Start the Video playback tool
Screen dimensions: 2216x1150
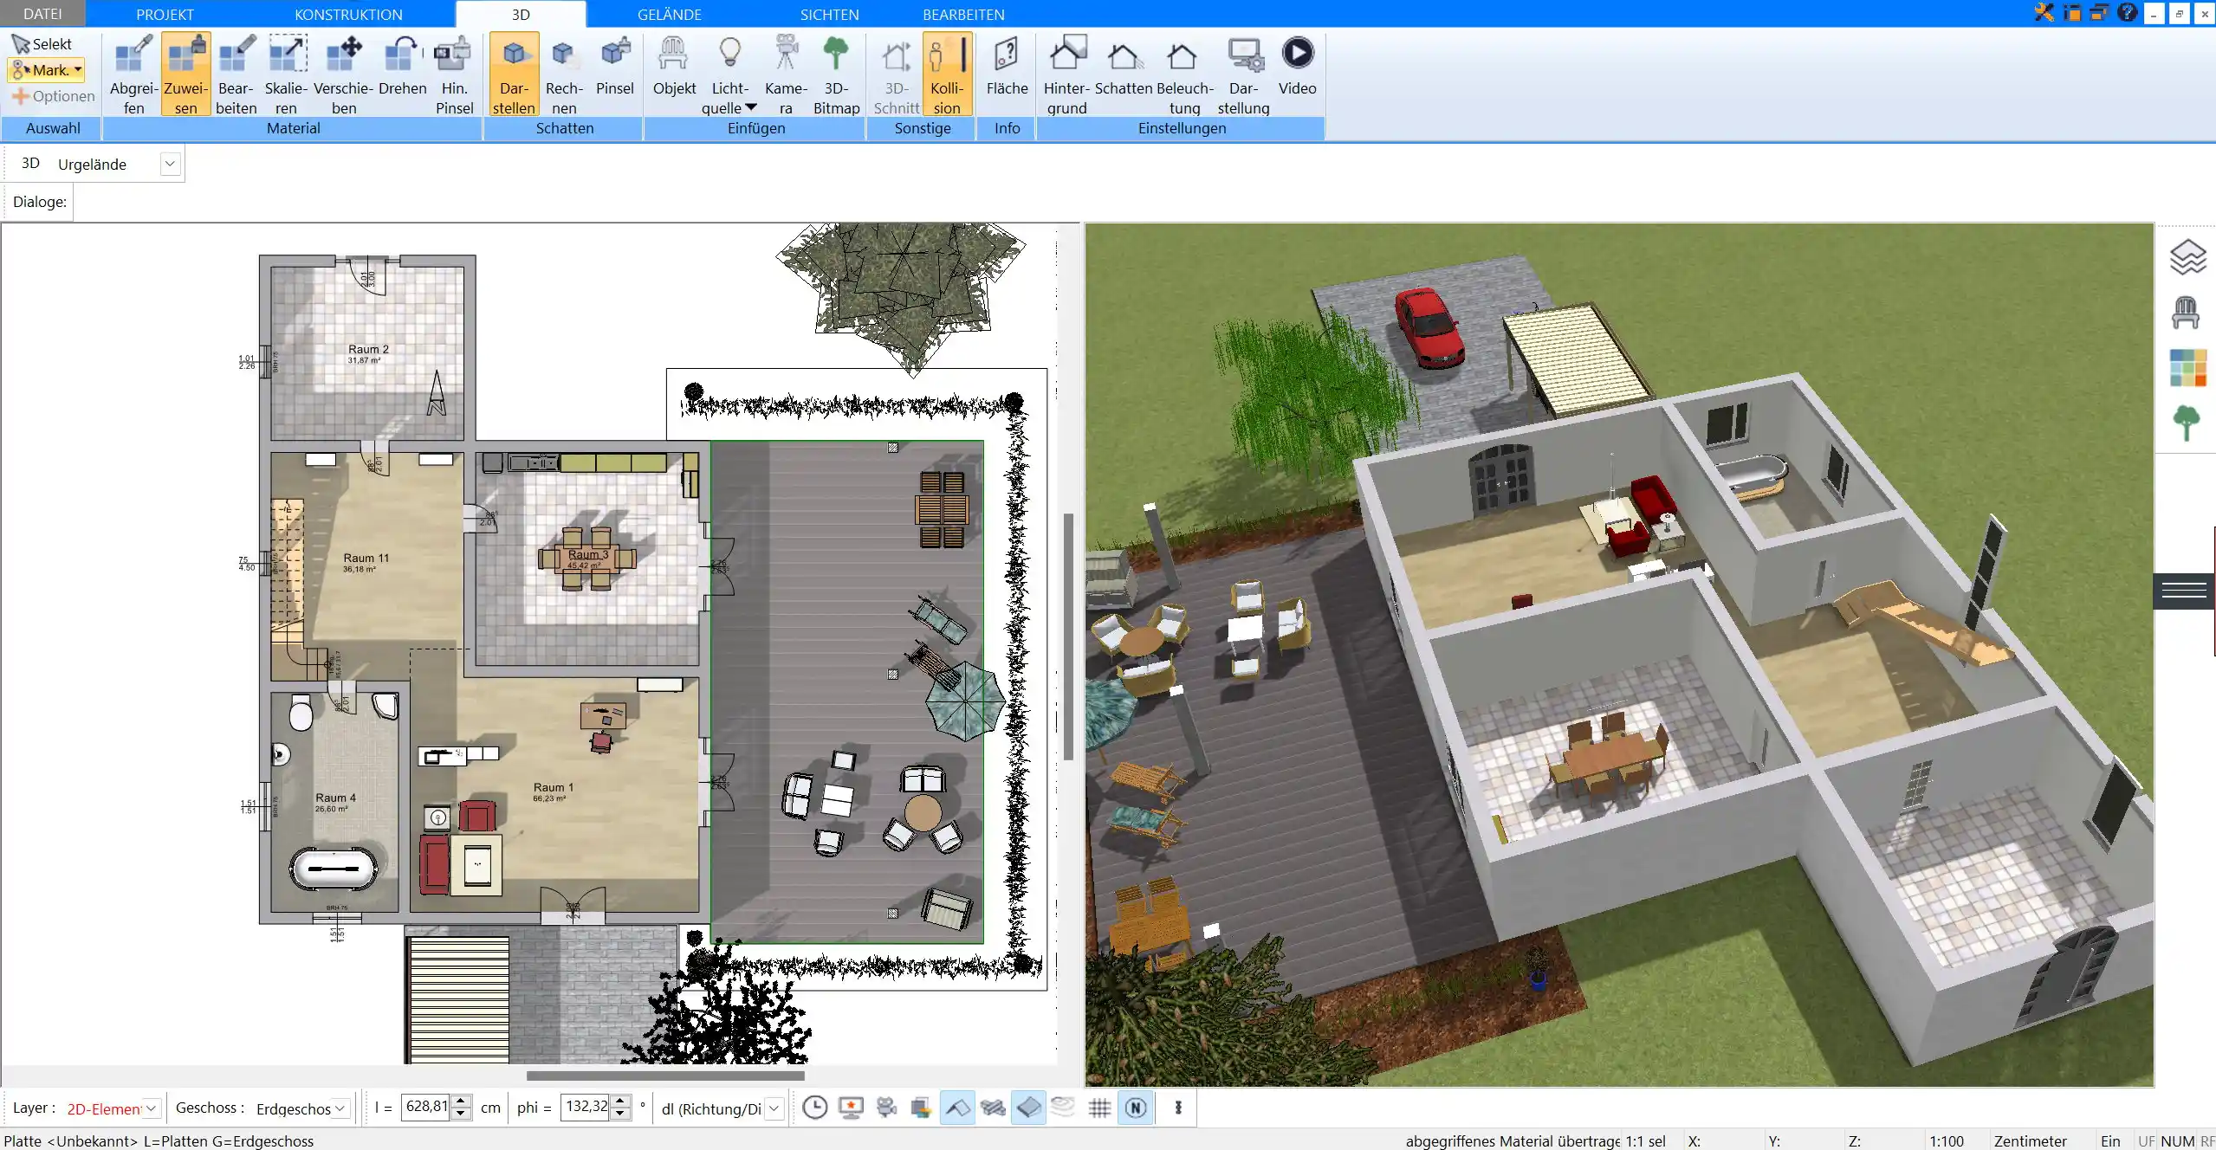pos(1297,68)
